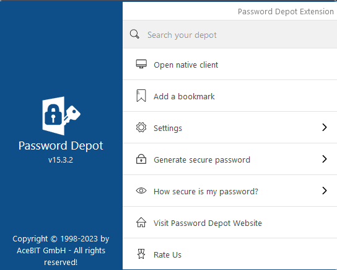
Task: Click the Password Depot Extension header text
Action: (286, 11)
